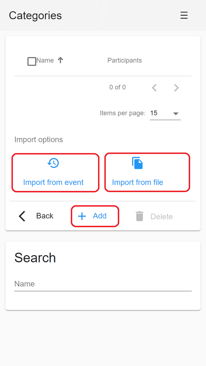Click the Items per page dropdown arrow
206x366 pixels.
tap(176, 114)
